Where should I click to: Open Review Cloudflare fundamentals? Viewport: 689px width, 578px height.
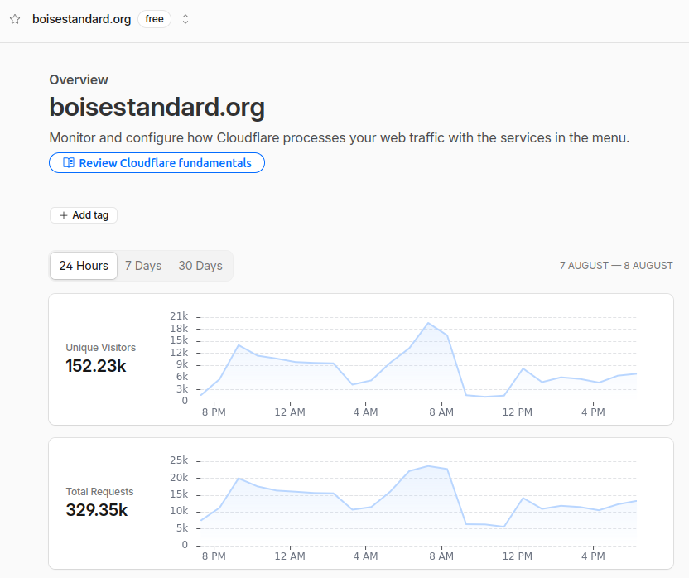(x=157, y=163)
